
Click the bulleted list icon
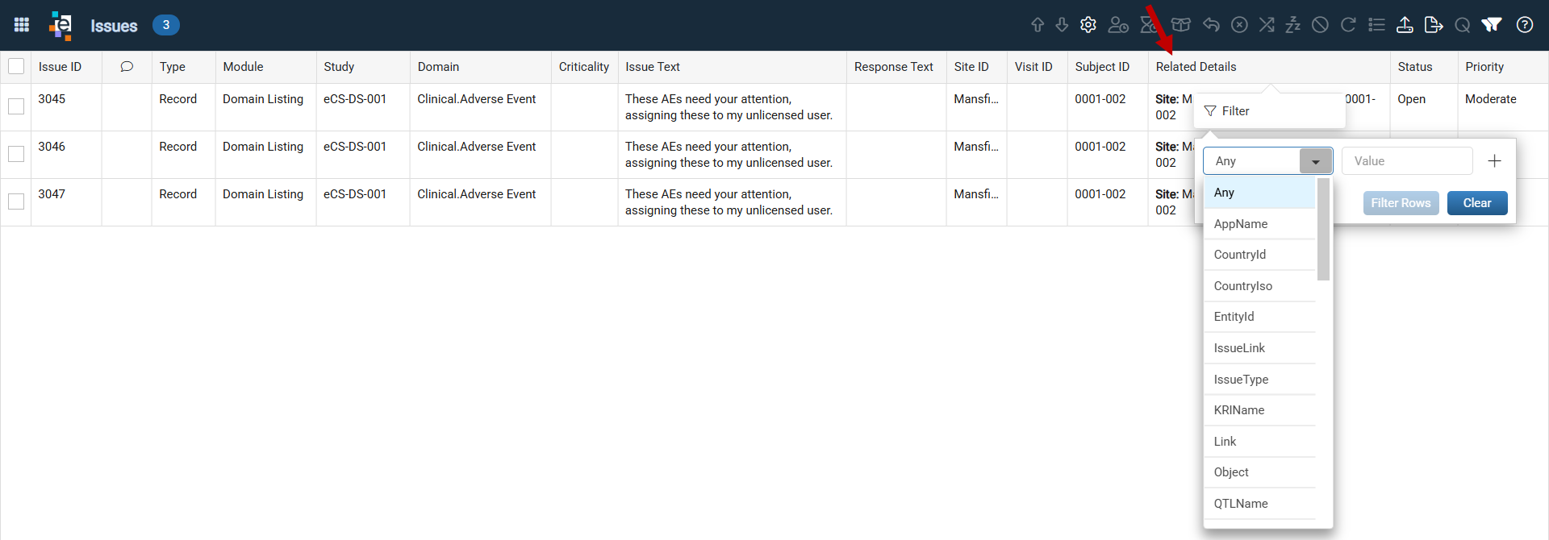coord(1376,25)
